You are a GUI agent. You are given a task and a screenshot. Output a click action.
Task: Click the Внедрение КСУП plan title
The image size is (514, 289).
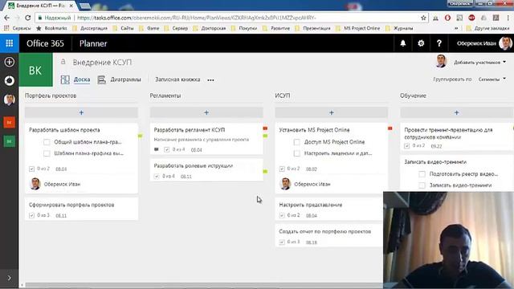click(102, 63)
